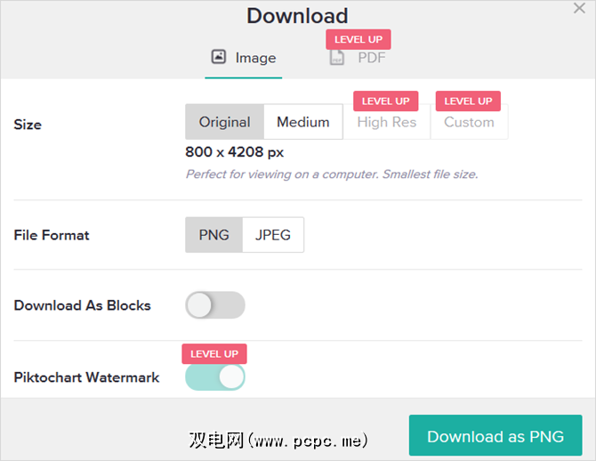Choose the Medium size option
Viewport: 596px width, 461px height.
tap(302, 122)
